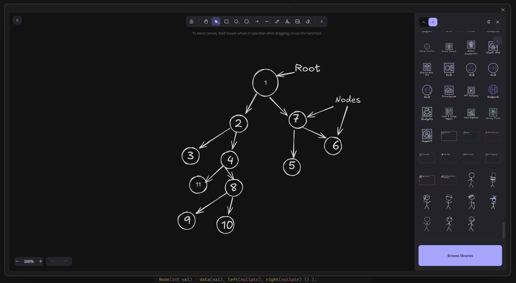Add the plain stick figure item
The height and width of the screenshot is (283, 516).
(x=471, y=180)
